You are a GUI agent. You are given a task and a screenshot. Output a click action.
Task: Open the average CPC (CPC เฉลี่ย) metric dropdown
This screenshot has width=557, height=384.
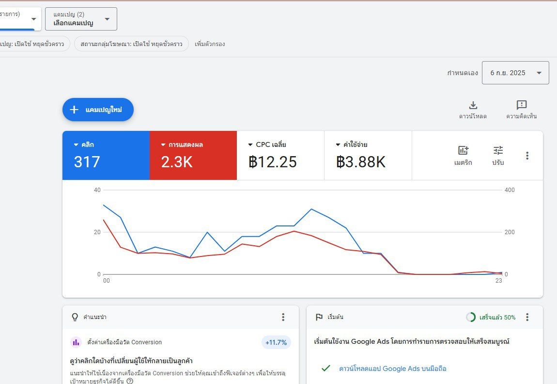[x=267, y=144]
